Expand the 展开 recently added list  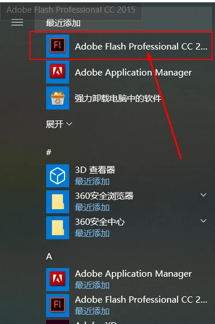59,124
